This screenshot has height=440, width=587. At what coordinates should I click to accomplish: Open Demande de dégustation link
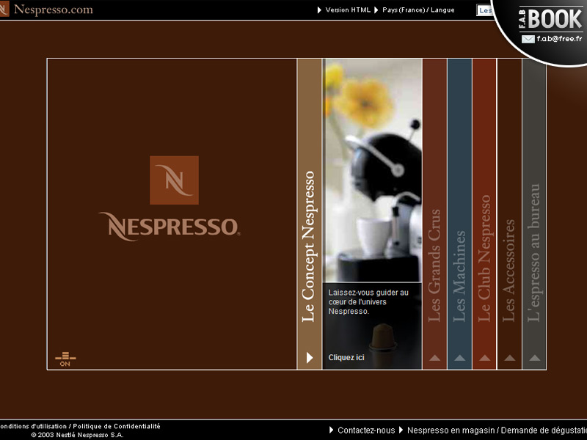[544, 430]
